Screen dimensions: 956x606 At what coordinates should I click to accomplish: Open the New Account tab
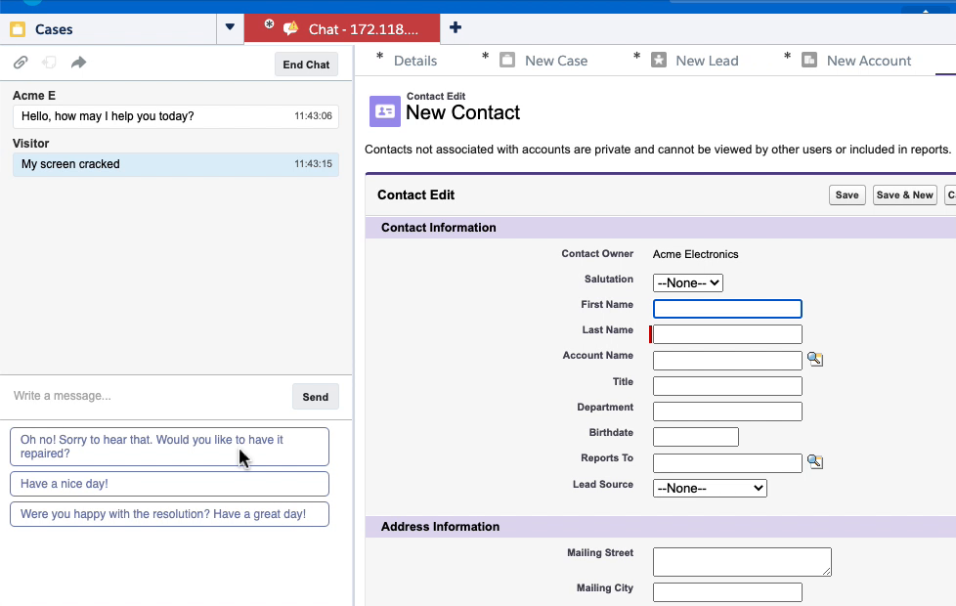point(868,61)
